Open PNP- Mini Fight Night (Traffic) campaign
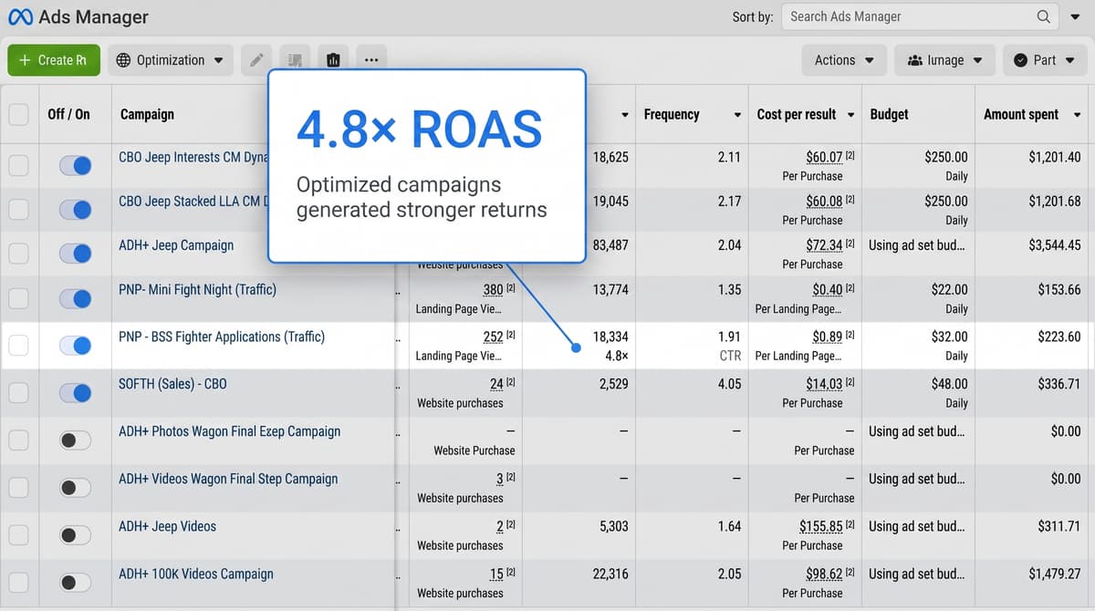1095x611 pixels. [197, 289]
